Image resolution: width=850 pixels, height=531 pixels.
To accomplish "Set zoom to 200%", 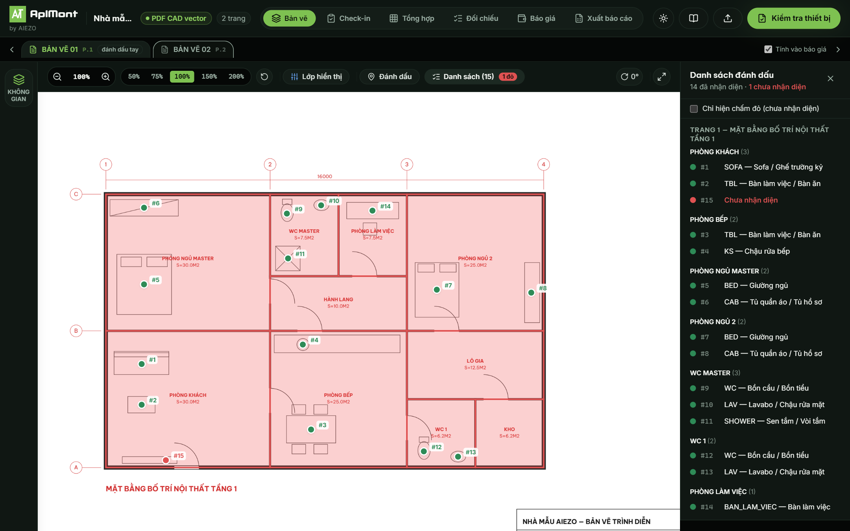I will coord(236,77).
